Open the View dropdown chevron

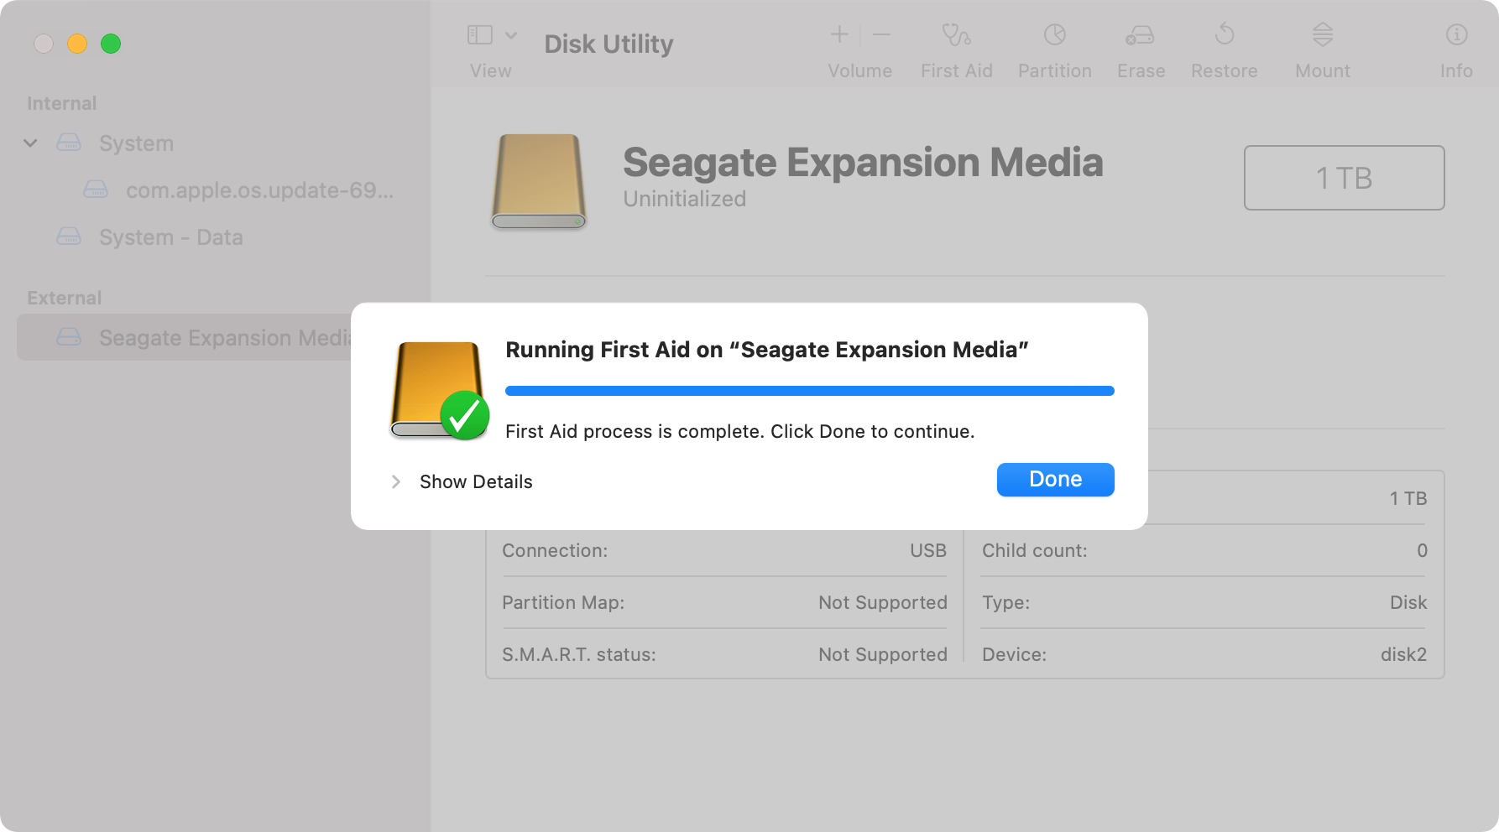[x=510, y=34]
